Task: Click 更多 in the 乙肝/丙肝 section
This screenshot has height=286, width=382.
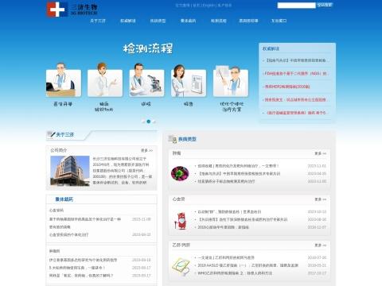Action: click(x=320, y=245)
